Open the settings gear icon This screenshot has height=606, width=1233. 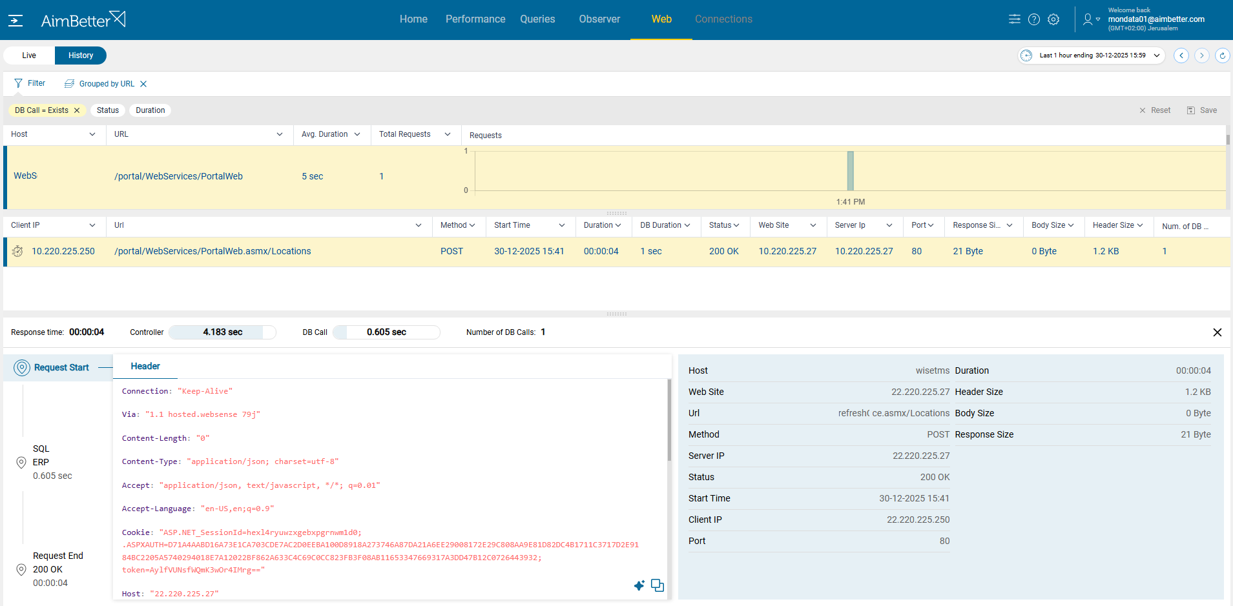(x=1053, y=19)
